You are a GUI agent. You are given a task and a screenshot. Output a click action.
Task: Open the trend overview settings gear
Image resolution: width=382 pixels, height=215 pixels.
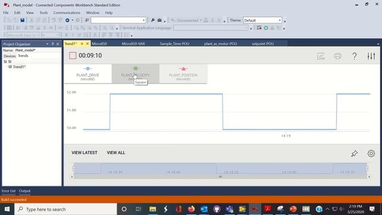(x=371, y=153)
